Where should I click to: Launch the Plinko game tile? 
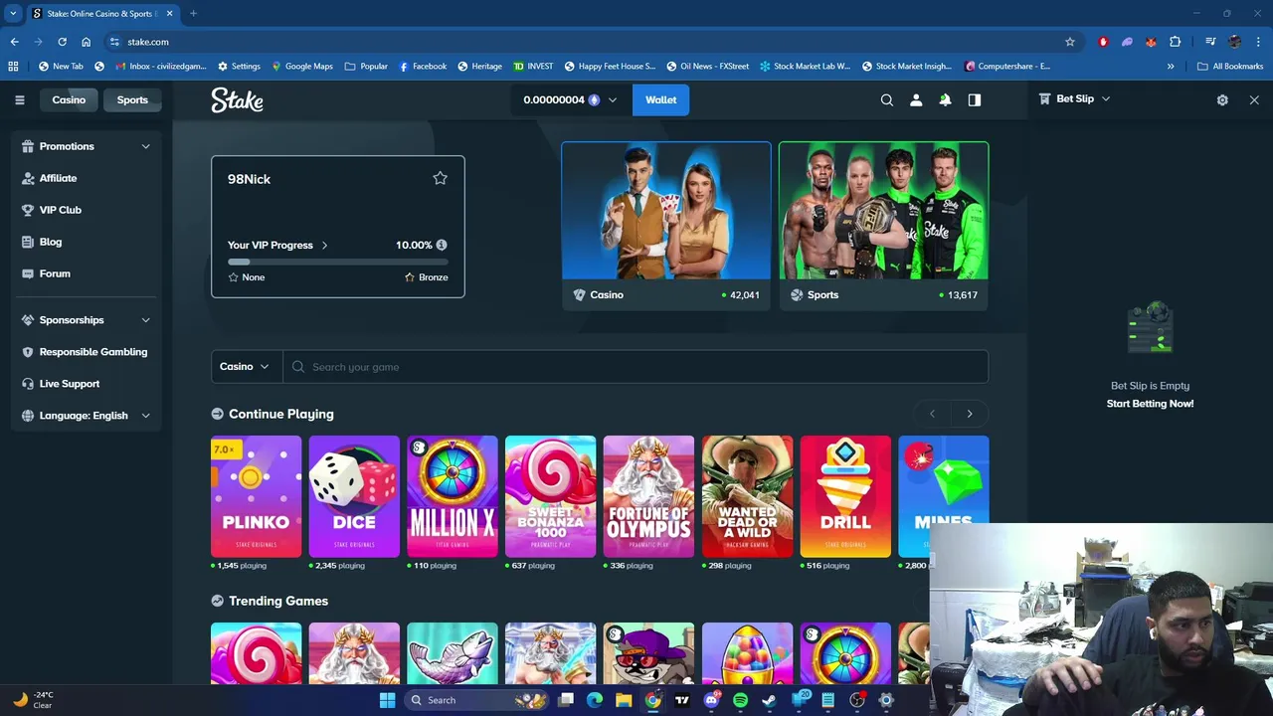256,496
